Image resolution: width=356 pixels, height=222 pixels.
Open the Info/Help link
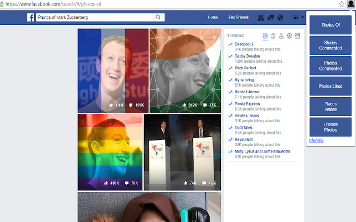(316, 140)
